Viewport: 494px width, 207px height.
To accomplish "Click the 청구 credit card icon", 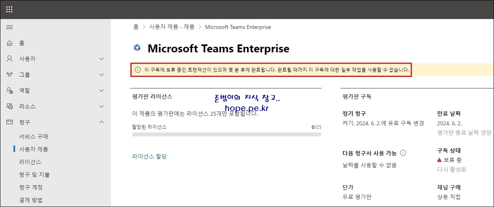I will pyautogui.click(x=10, y=122).
